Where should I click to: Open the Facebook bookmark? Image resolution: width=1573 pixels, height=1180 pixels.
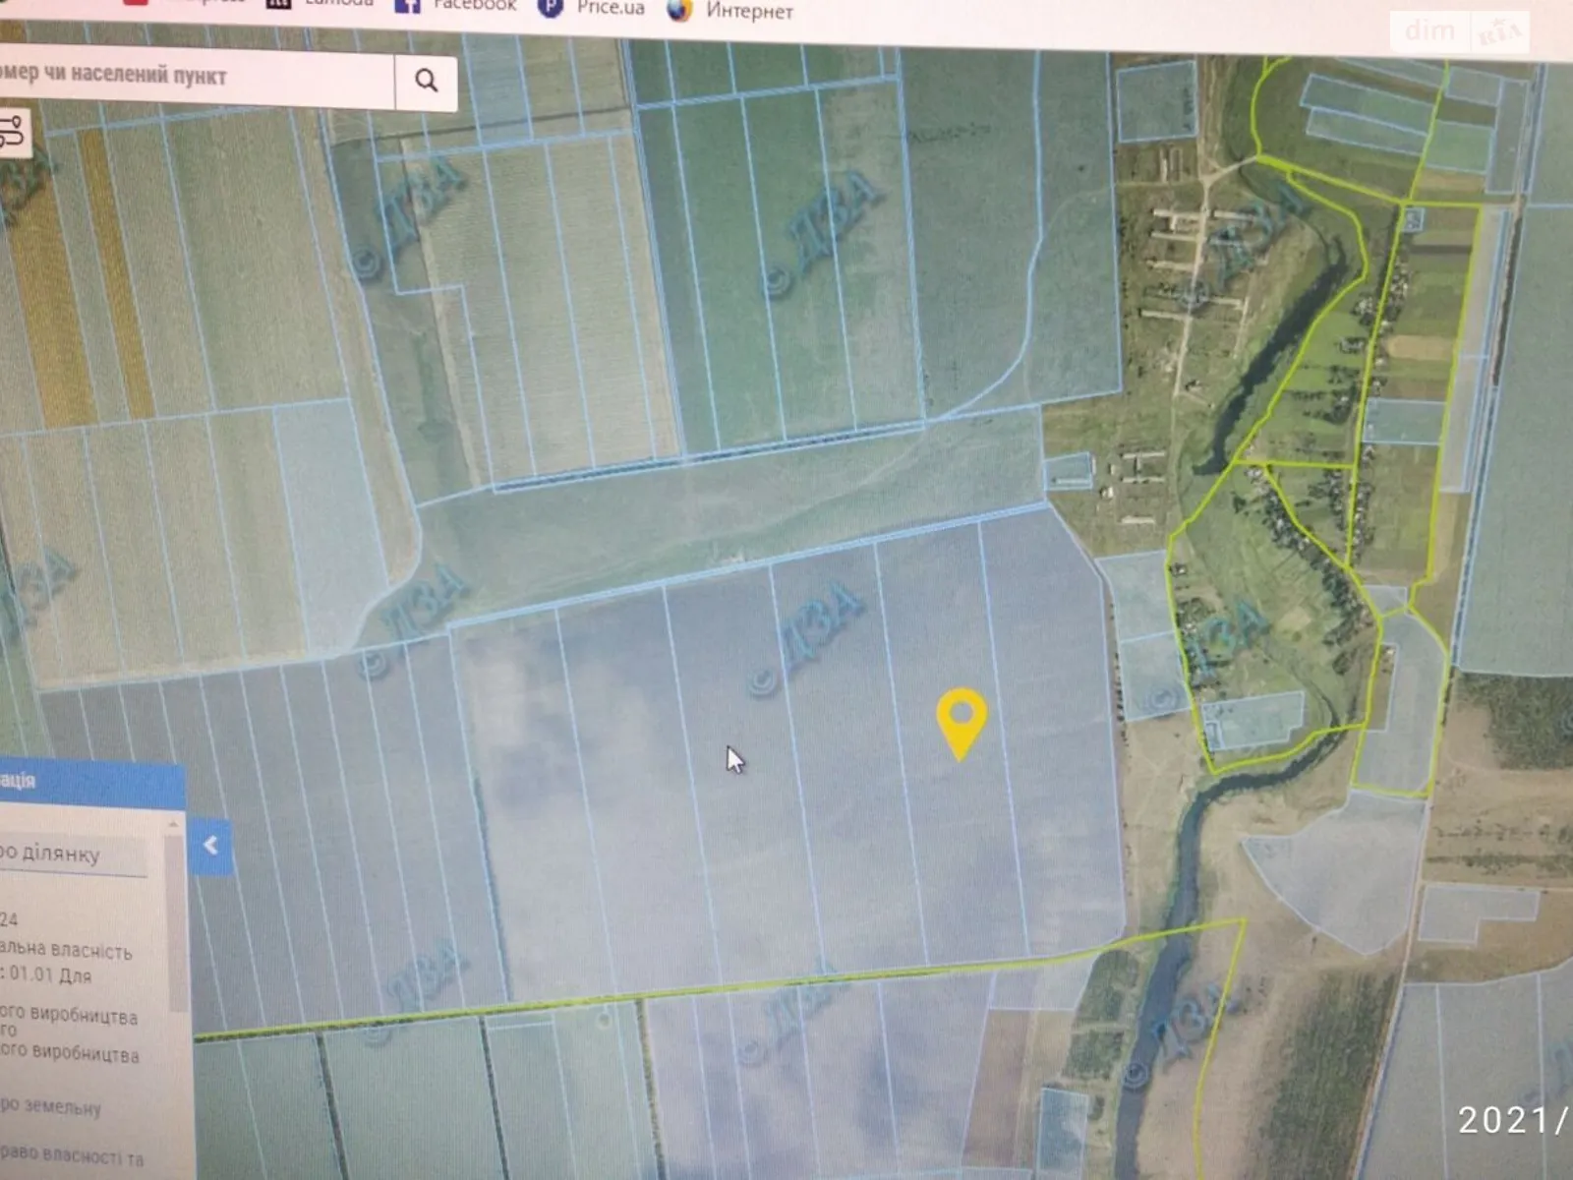coord(455,5)
